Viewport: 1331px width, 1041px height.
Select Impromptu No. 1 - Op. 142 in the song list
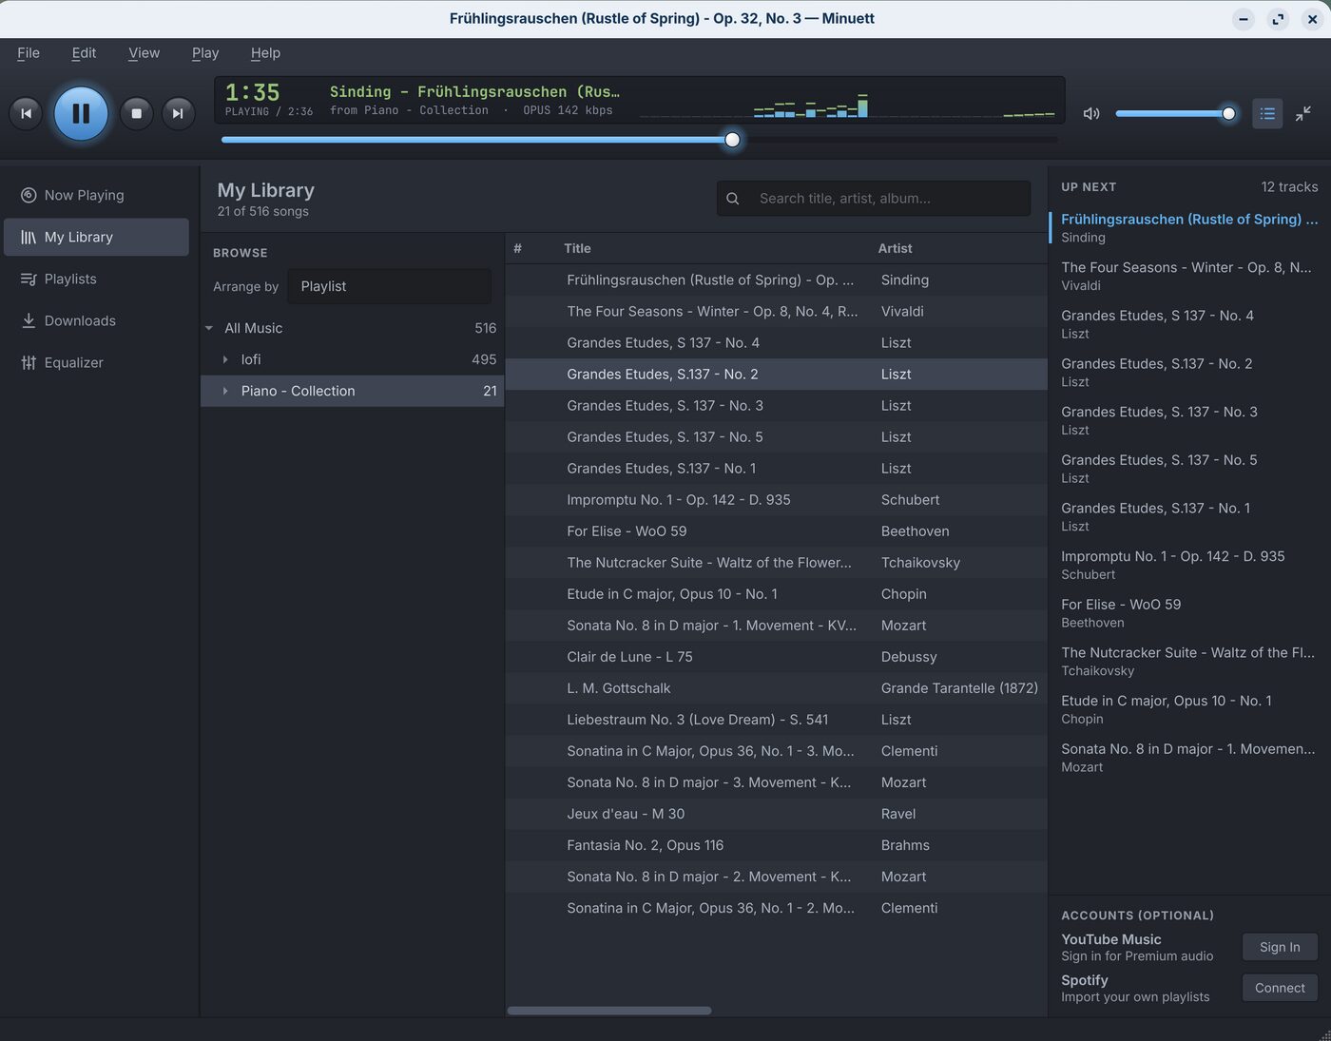click(x=776, y=499)
